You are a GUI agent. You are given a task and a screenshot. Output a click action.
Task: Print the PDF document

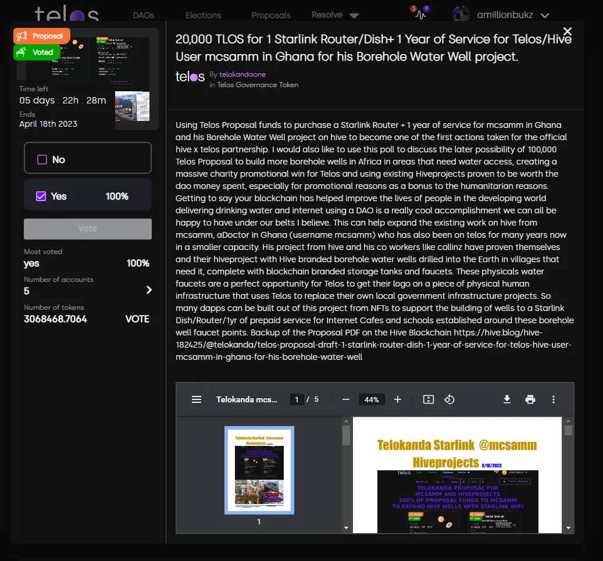(530, 399)
